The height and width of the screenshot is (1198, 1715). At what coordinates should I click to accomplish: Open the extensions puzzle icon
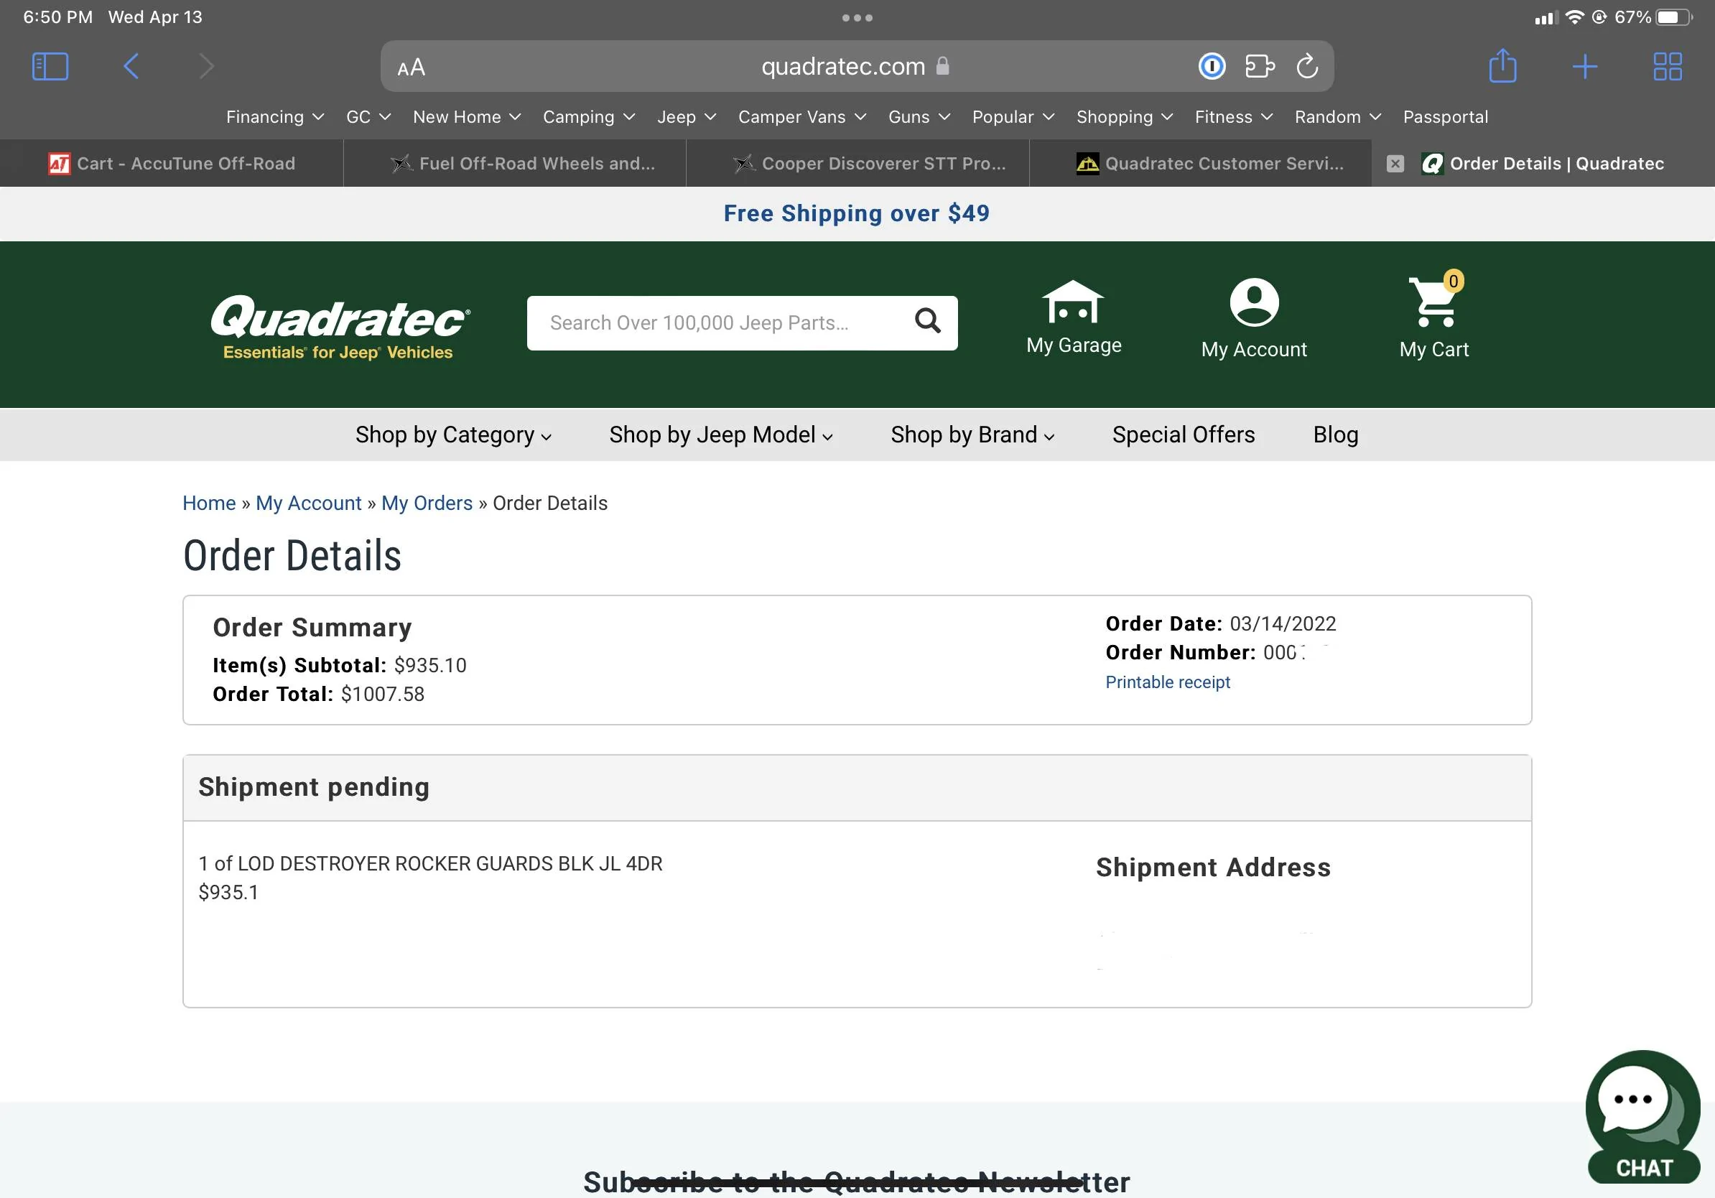tap(1260, 67)
